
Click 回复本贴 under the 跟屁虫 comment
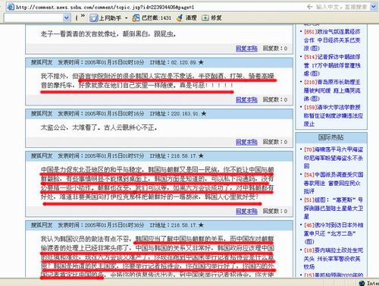[246, 49]
